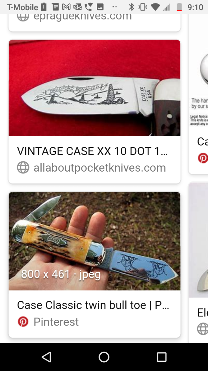Open the Bluetooth status bar icon
208x371 pixels.
pos(131,7)
